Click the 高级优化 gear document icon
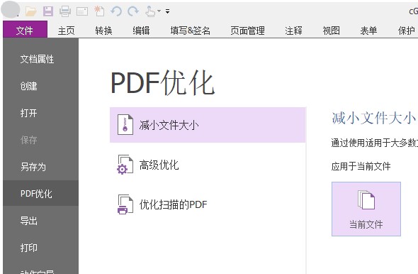418x274 pixels. 125,165
